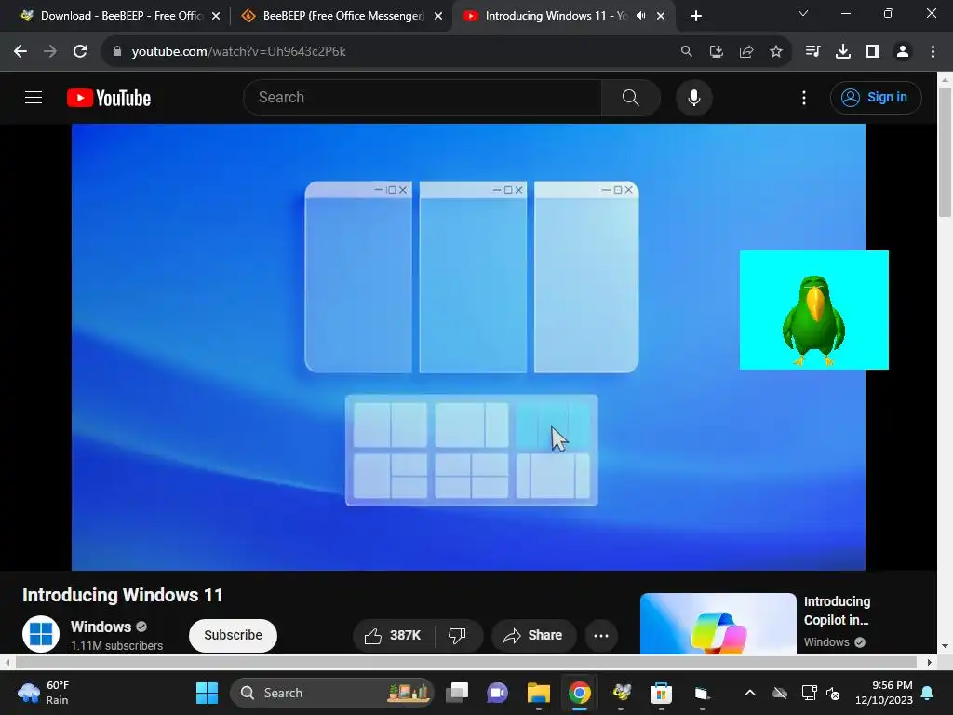The width and height of the screenshot is (953, 715).
Task: Open Chrome profile avatar
Action: (903, 52)
